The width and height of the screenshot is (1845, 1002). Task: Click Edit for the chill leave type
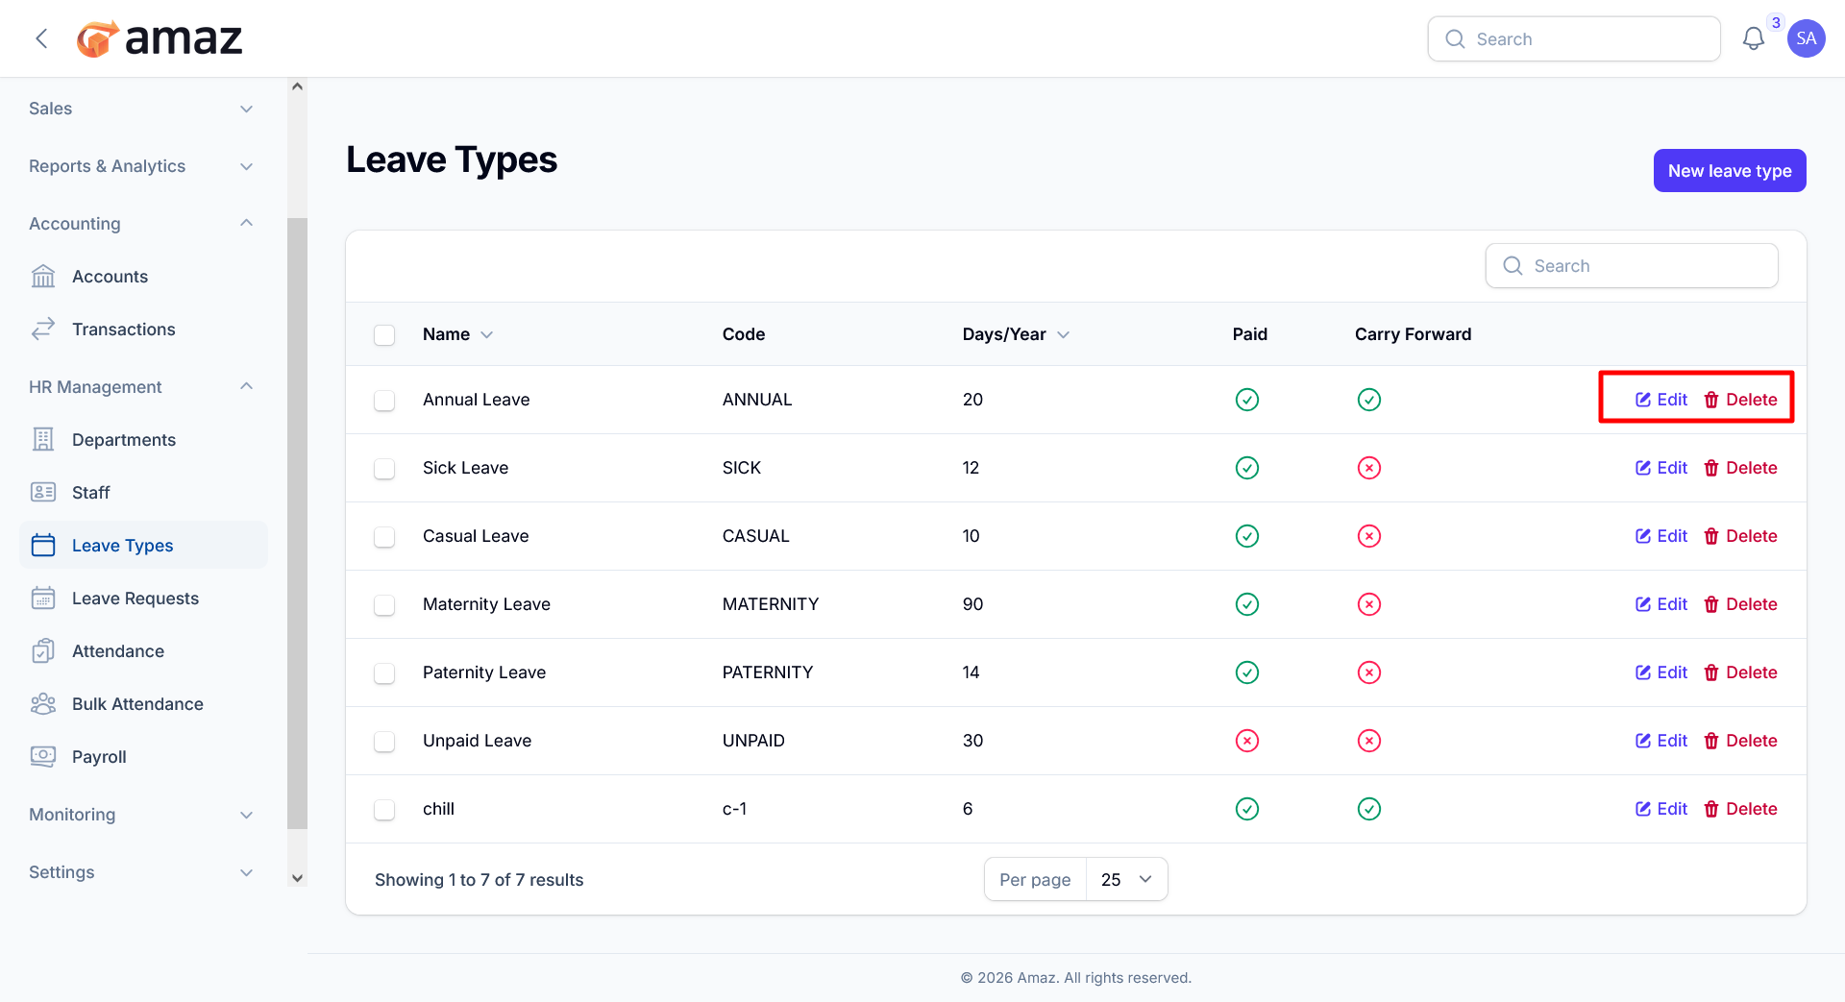pos(1661,809)
